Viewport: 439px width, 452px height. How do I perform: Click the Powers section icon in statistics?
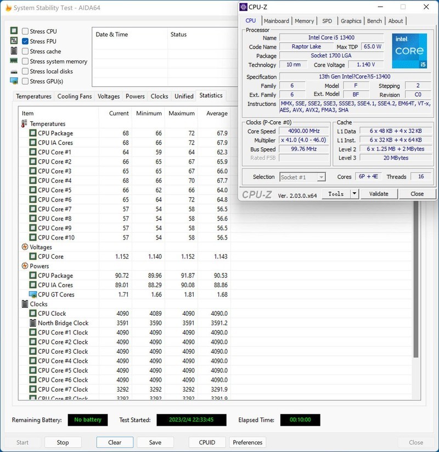coord(25,266)
